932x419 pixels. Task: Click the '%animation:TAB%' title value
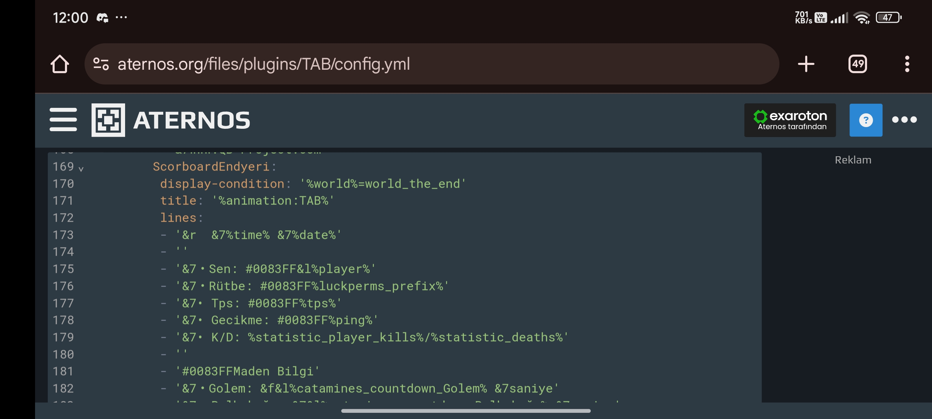pos(273,201)
